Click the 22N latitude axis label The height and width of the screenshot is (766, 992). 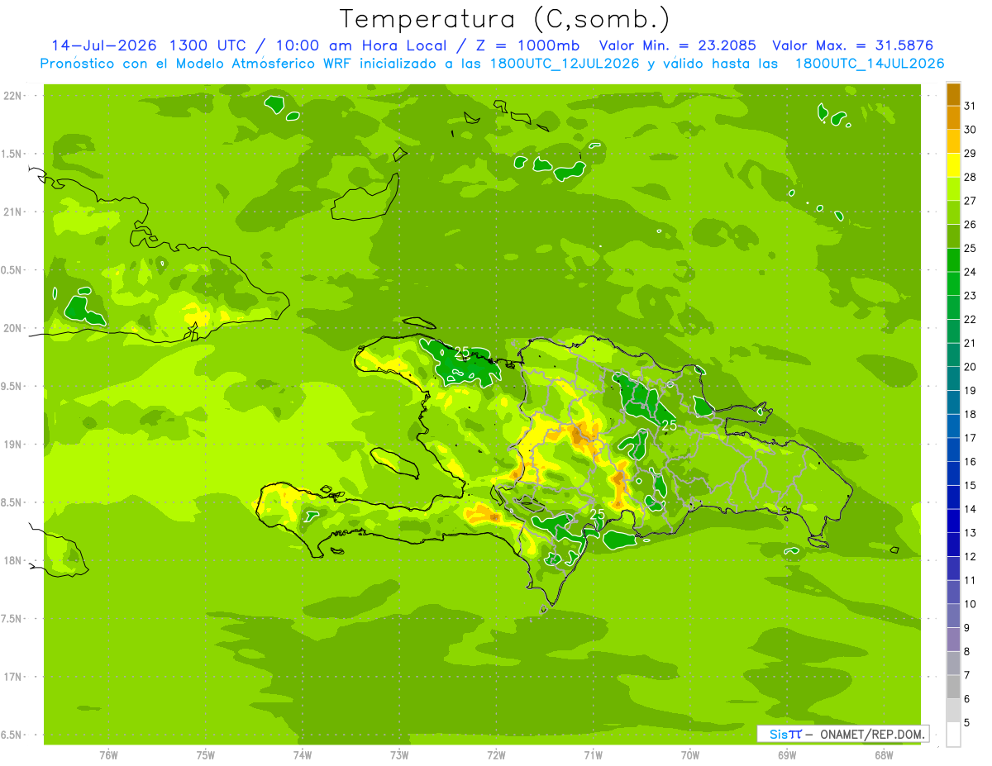tap(13, 95)
